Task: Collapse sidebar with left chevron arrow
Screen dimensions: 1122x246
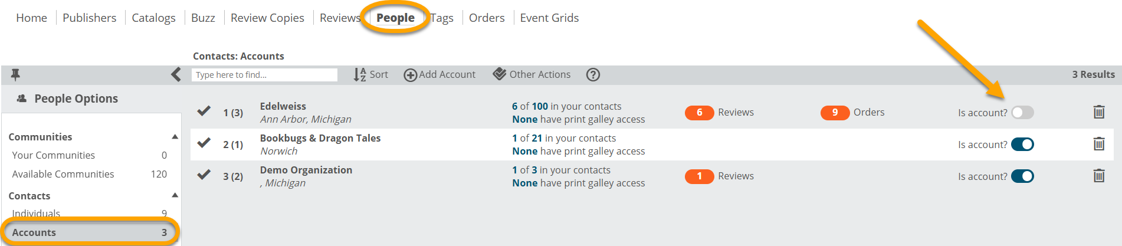Action: point(176,74)
